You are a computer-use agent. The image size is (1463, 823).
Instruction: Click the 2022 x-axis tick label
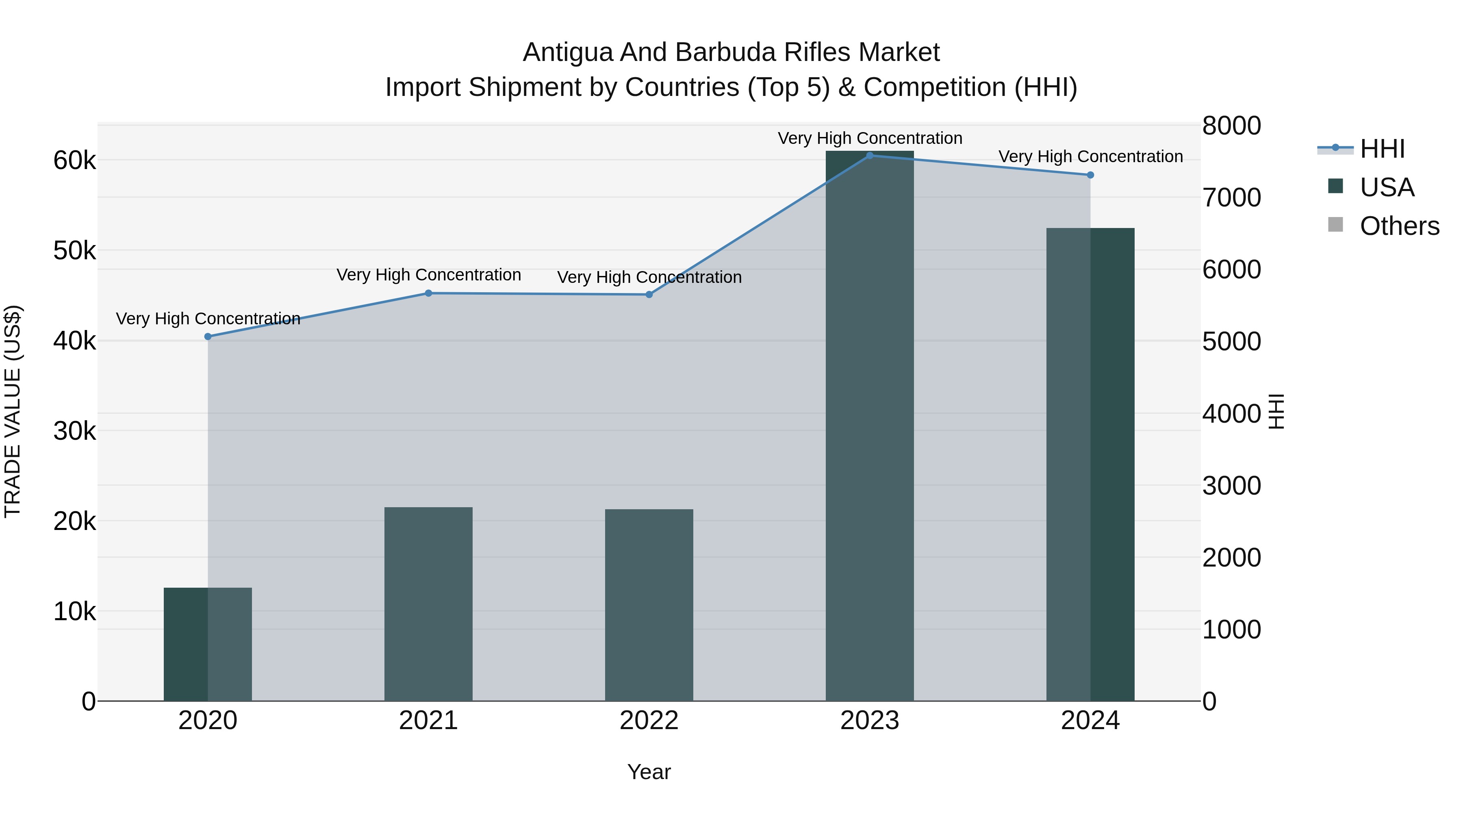coord(649,721)
